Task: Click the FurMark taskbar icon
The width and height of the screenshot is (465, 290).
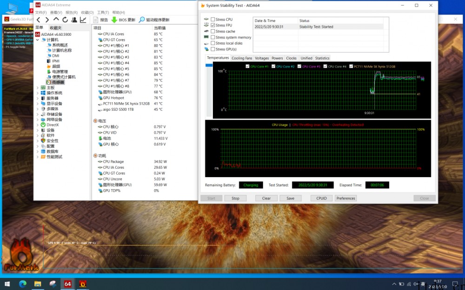Action: (x=83, y=284)
